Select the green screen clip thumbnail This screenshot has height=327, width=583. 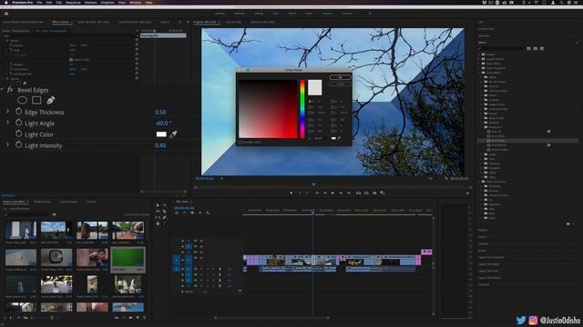click(128, 258)
